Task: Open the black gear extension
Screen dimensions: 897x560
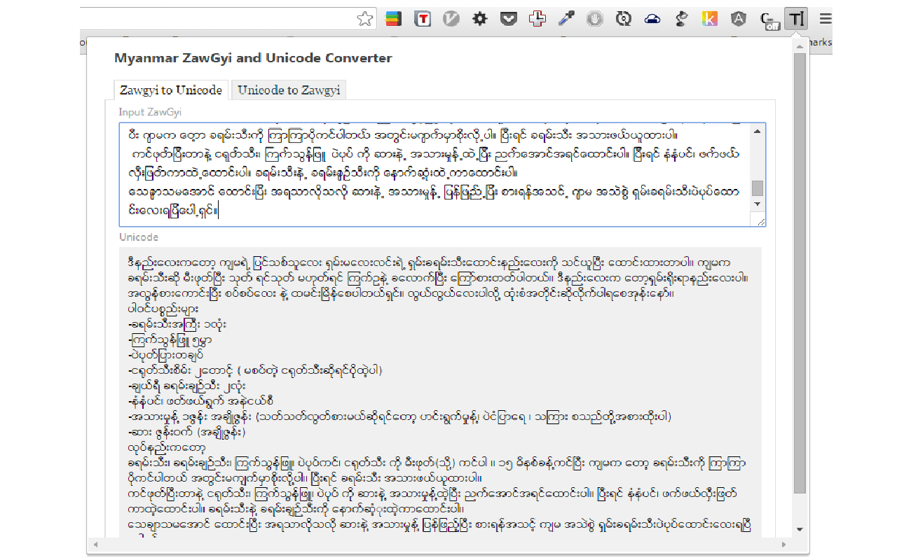Action: click(x=479, y=19)
